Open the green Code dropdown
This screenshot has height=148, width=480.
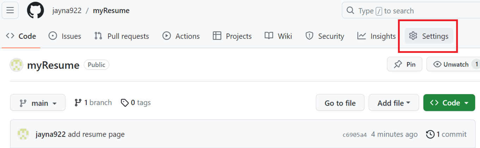coord(449,103)
